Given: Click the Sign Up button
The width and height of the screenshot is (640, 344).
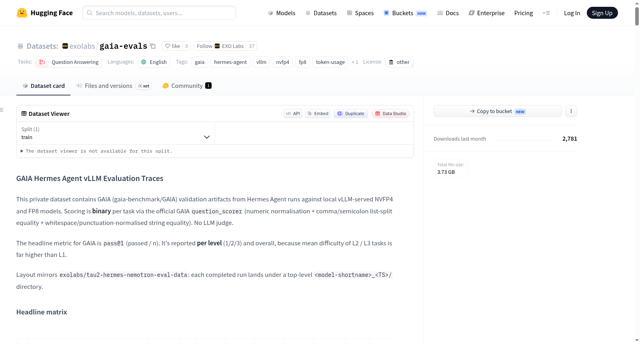Looking at the screenshot, I should click(x=602, y=13).
